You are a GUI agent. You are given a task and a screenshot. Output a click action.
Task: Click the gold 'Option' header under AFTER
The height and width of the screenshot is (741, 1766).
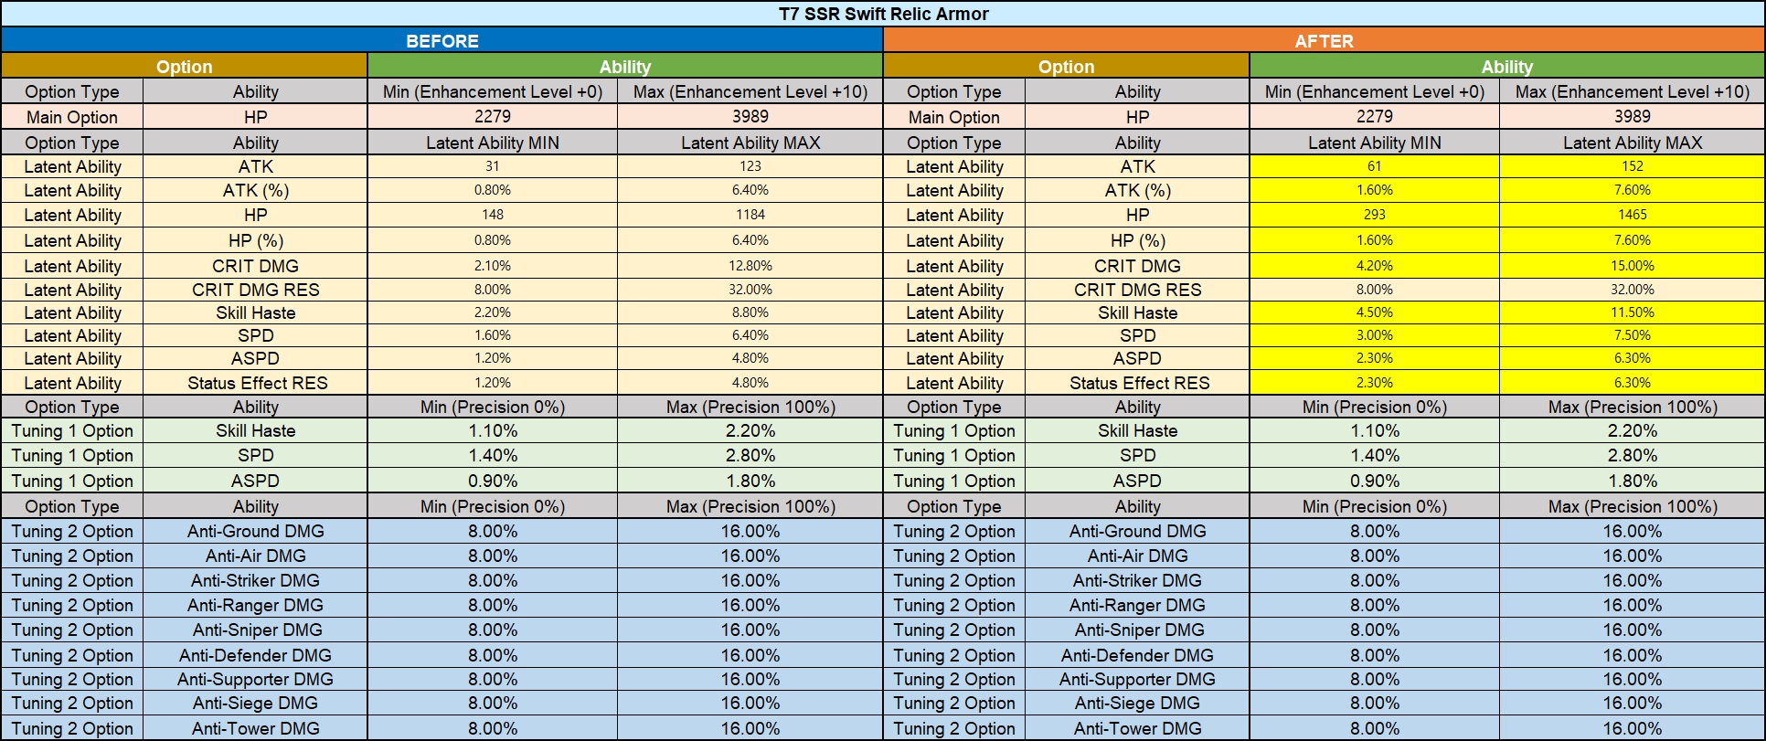pos(1066,66)
